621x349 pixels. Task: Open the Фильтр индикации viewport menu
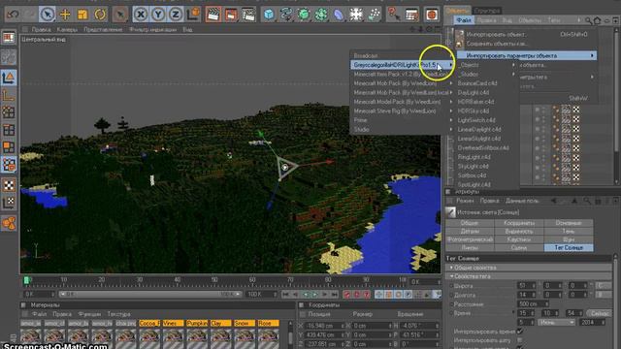tap(152, 29)
